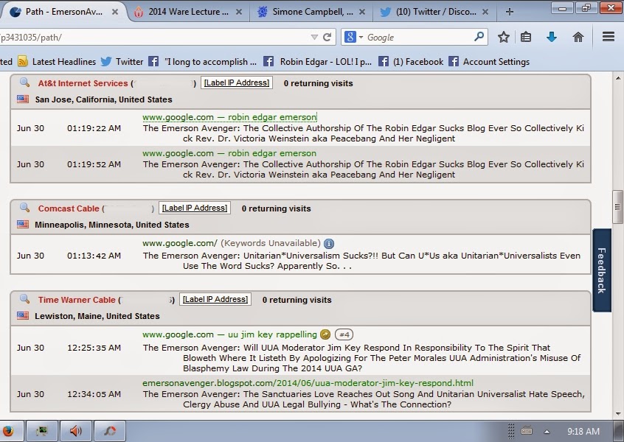Click the Keywords Unavailable info icon
This screenshot has width=624, height=442.
tap(329, 244)
